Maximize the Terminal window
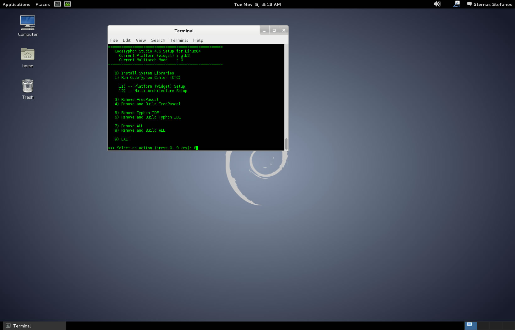The width and height of the screenshot is (515, 330). [274, 30]
